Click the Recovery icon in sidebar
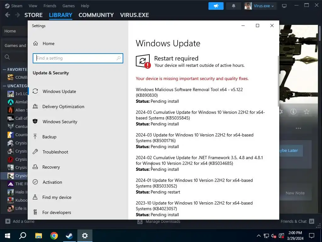 (x=35, y=167)
